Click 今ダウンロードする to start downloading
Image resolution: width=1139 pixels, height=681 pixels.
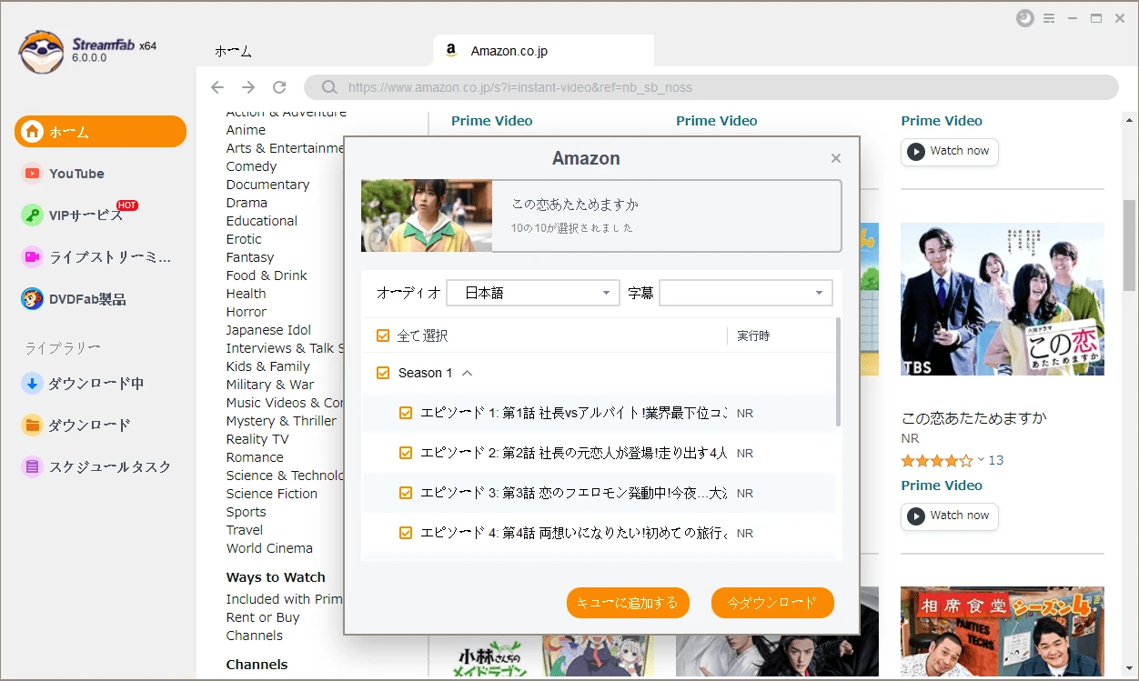point(772,603)
